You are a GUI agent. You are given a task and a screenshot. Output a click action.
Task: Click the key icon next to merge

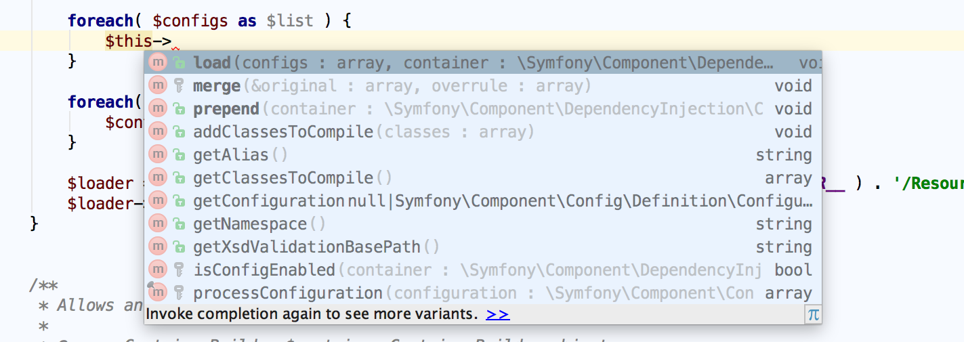point(179,86)
